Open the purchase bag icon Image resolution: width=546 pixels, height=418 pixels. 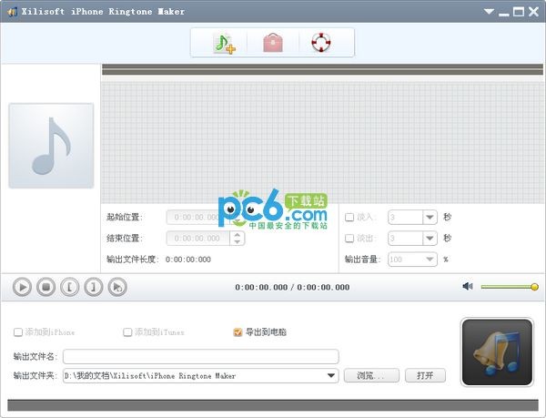(x=273, y=43)
